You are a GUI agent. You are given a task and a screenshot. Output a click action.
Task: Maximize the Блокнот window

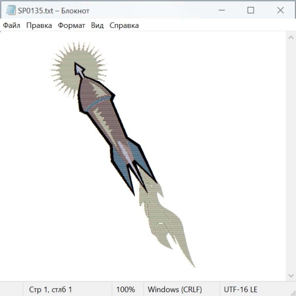click(x=251, y=11)
